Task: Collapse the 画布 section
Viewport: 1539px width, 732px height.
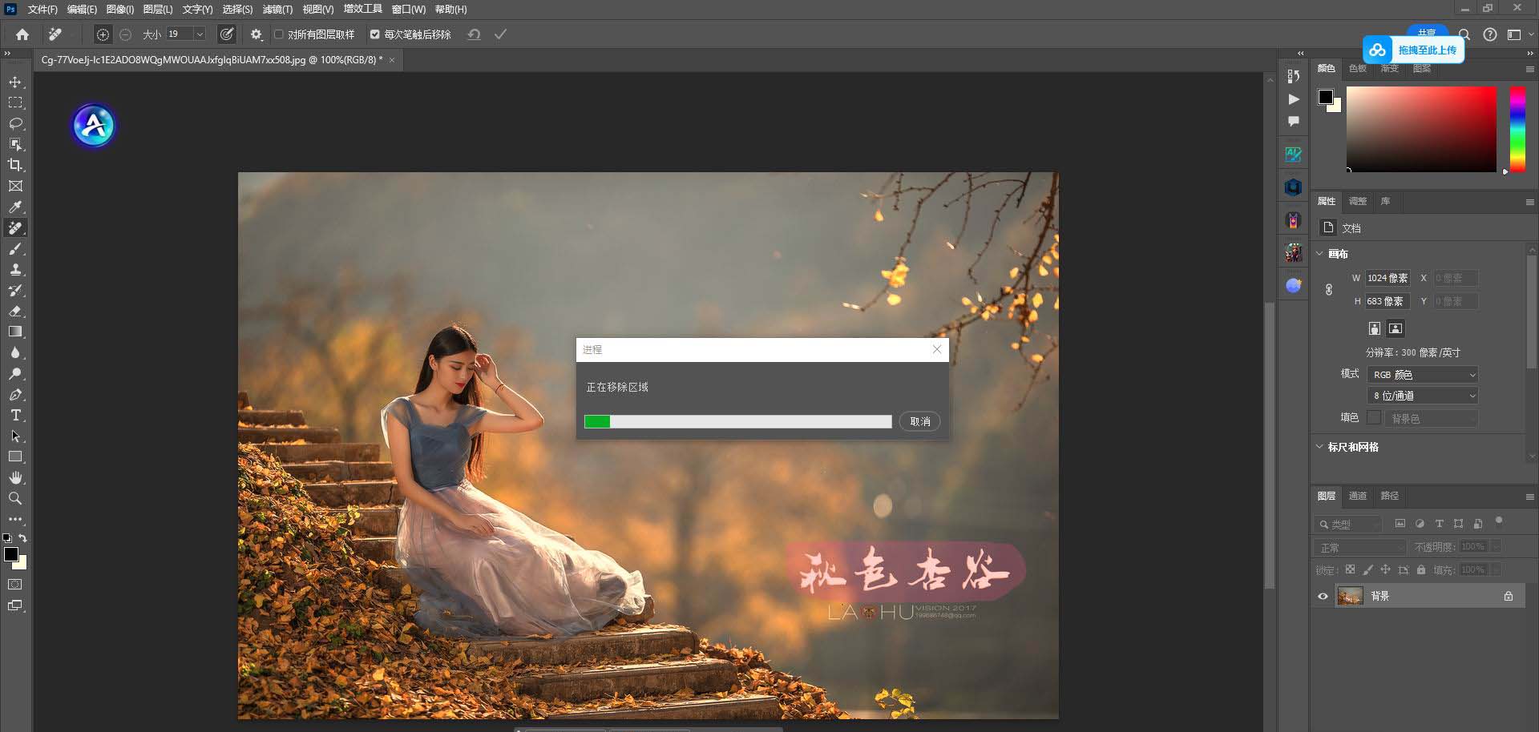Action: click(x=1319, y=253)
